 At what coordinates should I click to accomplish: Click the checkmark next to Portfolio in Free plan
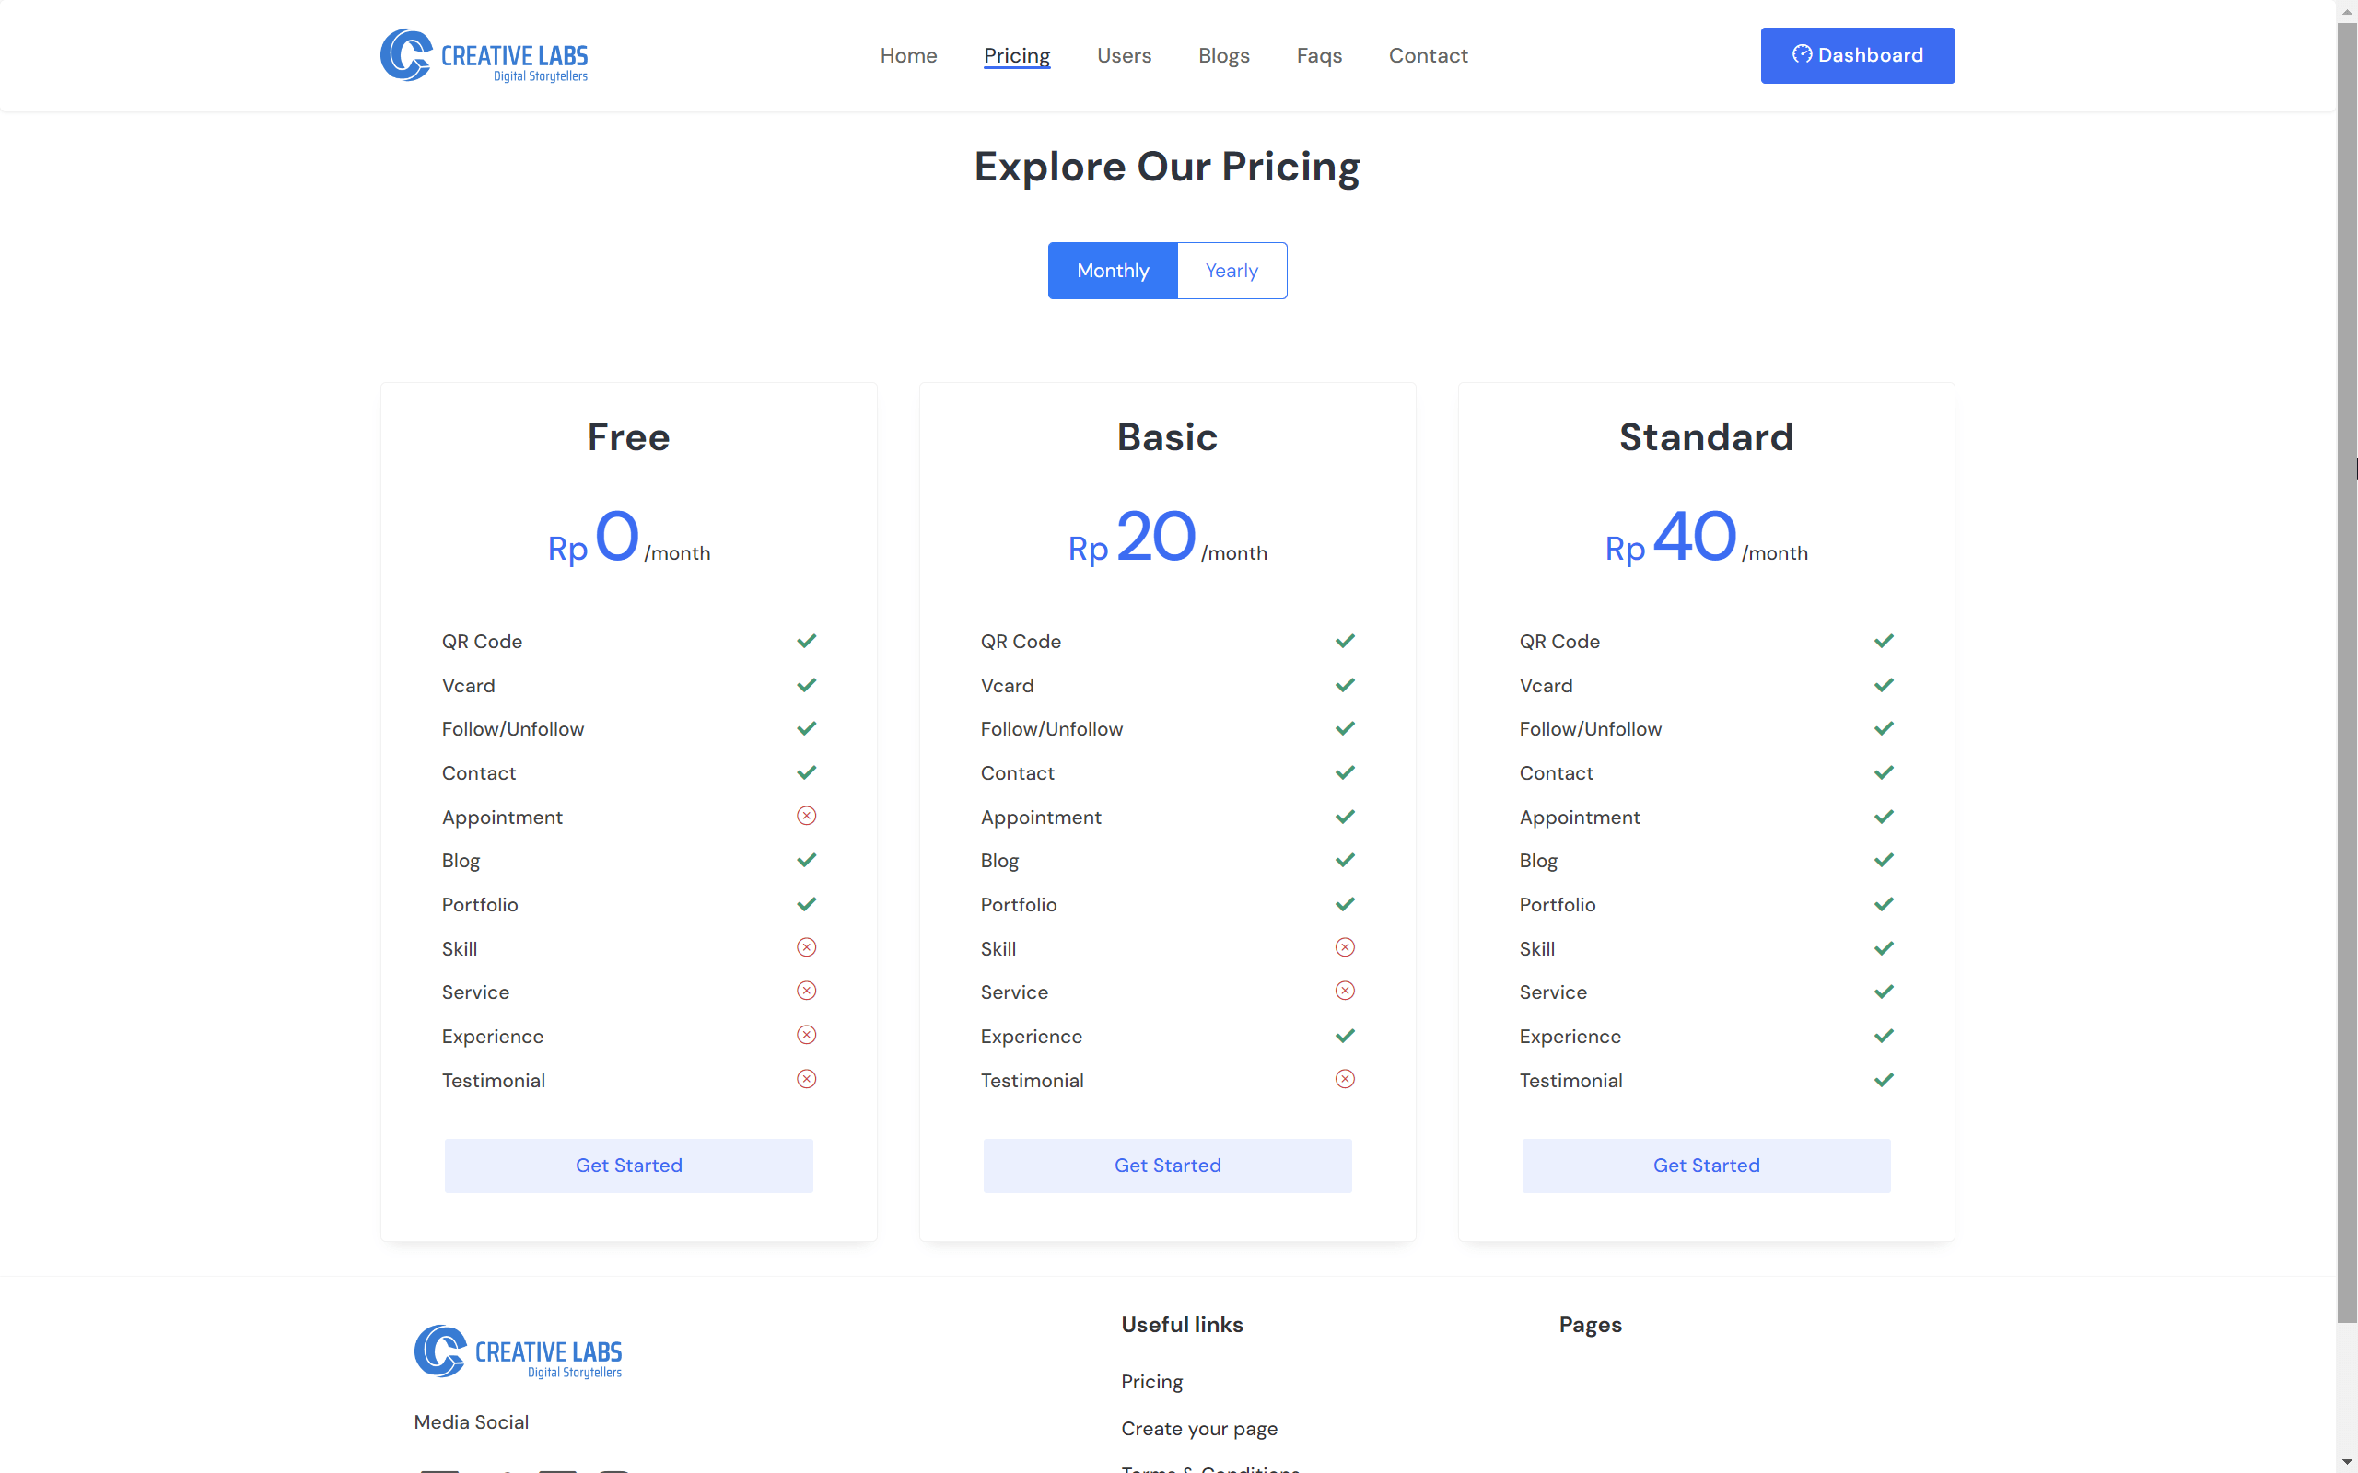tap(806, 904)
